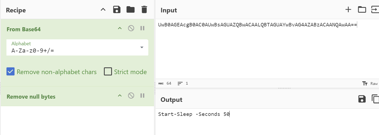Disable the From Base64 operation
Screen dimensions: 379x135
click(x=131, y=28)
